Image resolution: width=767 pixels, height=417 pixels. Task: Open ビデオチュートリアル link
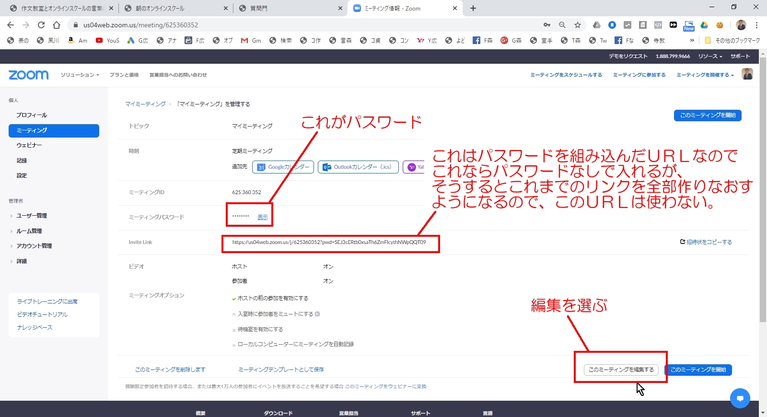(42, 314)
